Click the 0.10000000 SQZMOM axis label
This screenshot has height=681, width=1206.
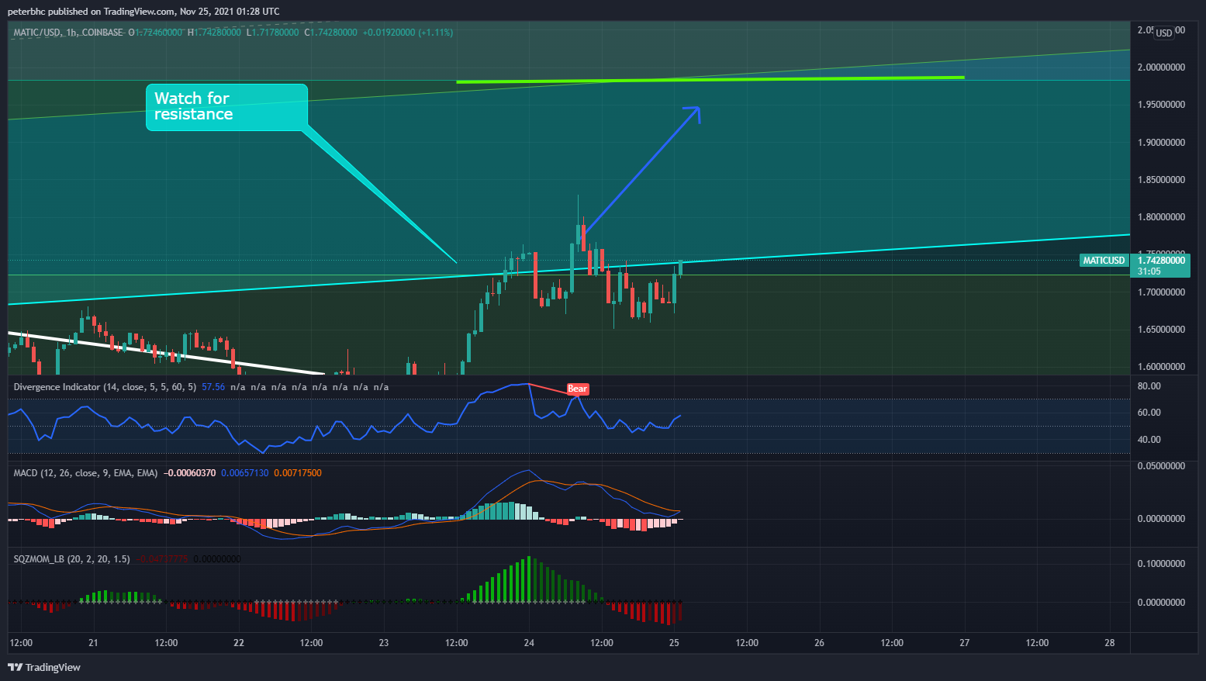pos(1161,564)
